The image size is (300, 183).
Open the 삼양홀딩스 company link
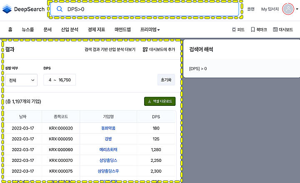[108, 160]
